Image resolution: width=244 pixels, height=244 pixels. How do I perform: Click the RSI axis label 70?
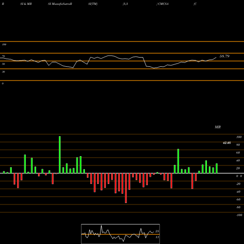(x=3, y=56)
